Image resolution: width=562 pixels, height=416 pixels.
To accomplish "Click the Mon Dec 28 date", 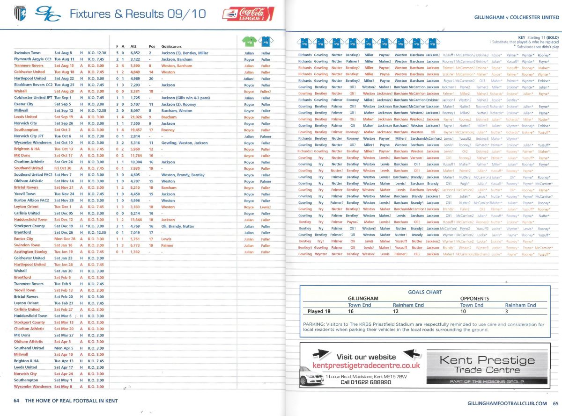I will click(x=64, y=238).
